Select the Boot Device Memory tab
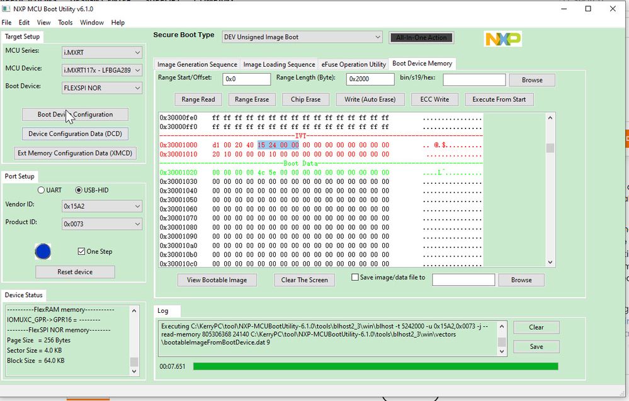Screen dimensions: 629x401 click(422, 64)
